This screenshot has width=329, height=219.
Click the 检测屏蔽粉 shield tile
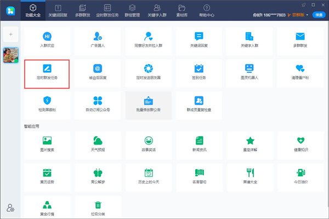click(47, 105)
